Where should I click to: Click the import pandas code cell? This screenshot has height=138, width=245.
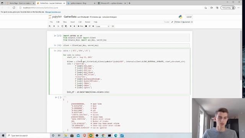click(x=126, y=38)
